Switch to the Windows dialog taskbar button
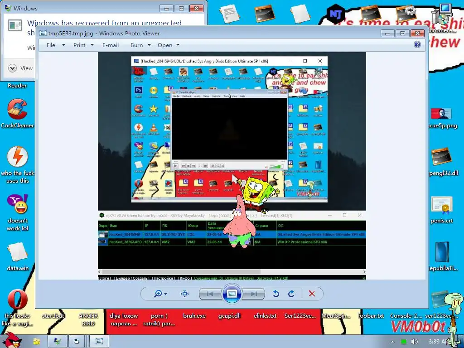Image resolution: width=464 pixels, height=348 pixels. (x=57, y=342)
